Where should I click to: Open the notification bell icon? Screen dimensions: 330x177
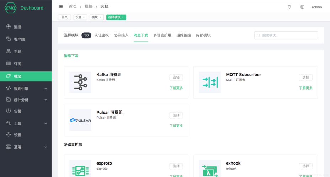(289, 7)
